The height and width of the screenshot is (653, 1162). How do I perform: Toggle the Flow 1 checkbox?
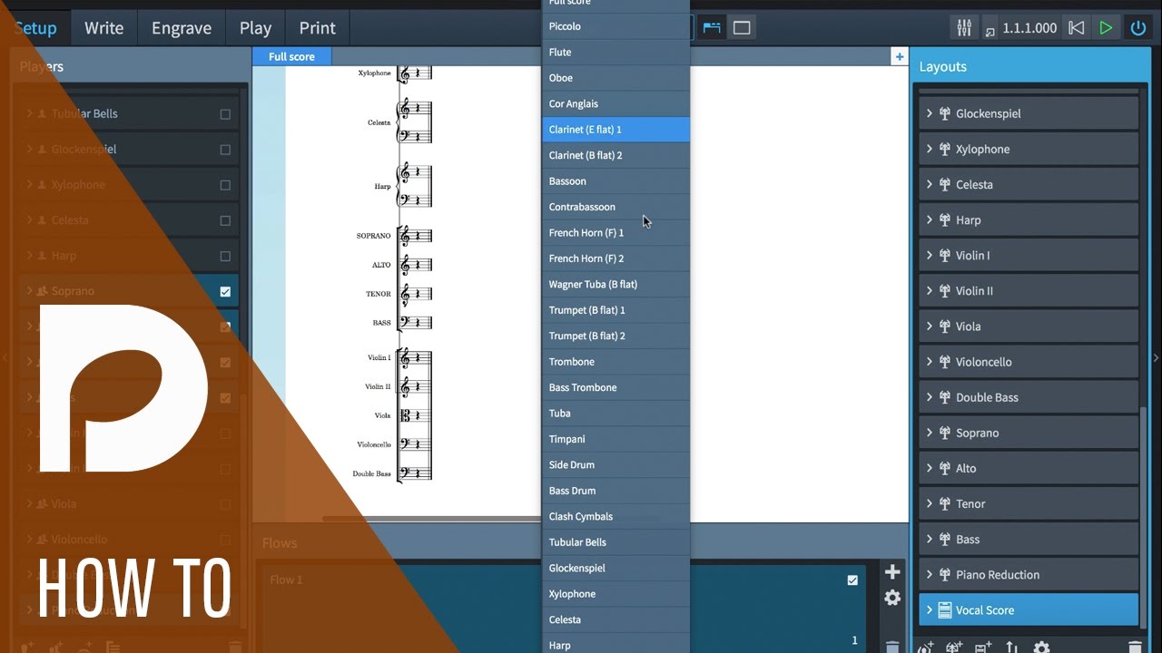point(852,580)
